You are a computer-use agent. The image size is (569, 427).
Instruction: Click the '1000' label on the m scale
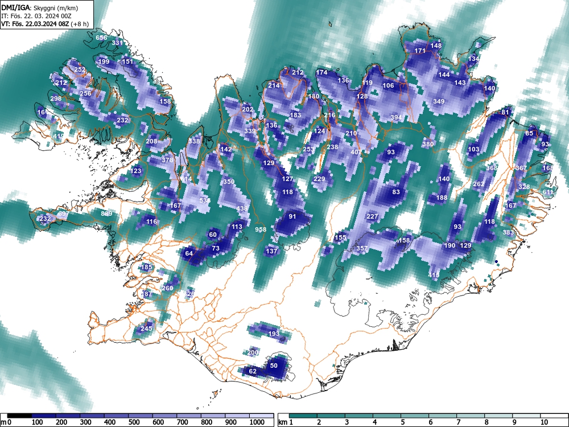point(257,422)
